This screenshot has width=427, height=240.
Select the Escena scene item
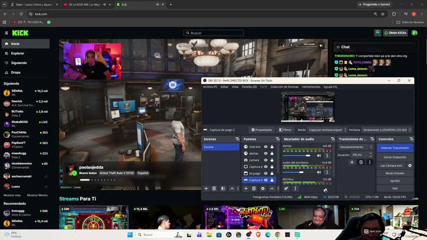tap(221, 147)
